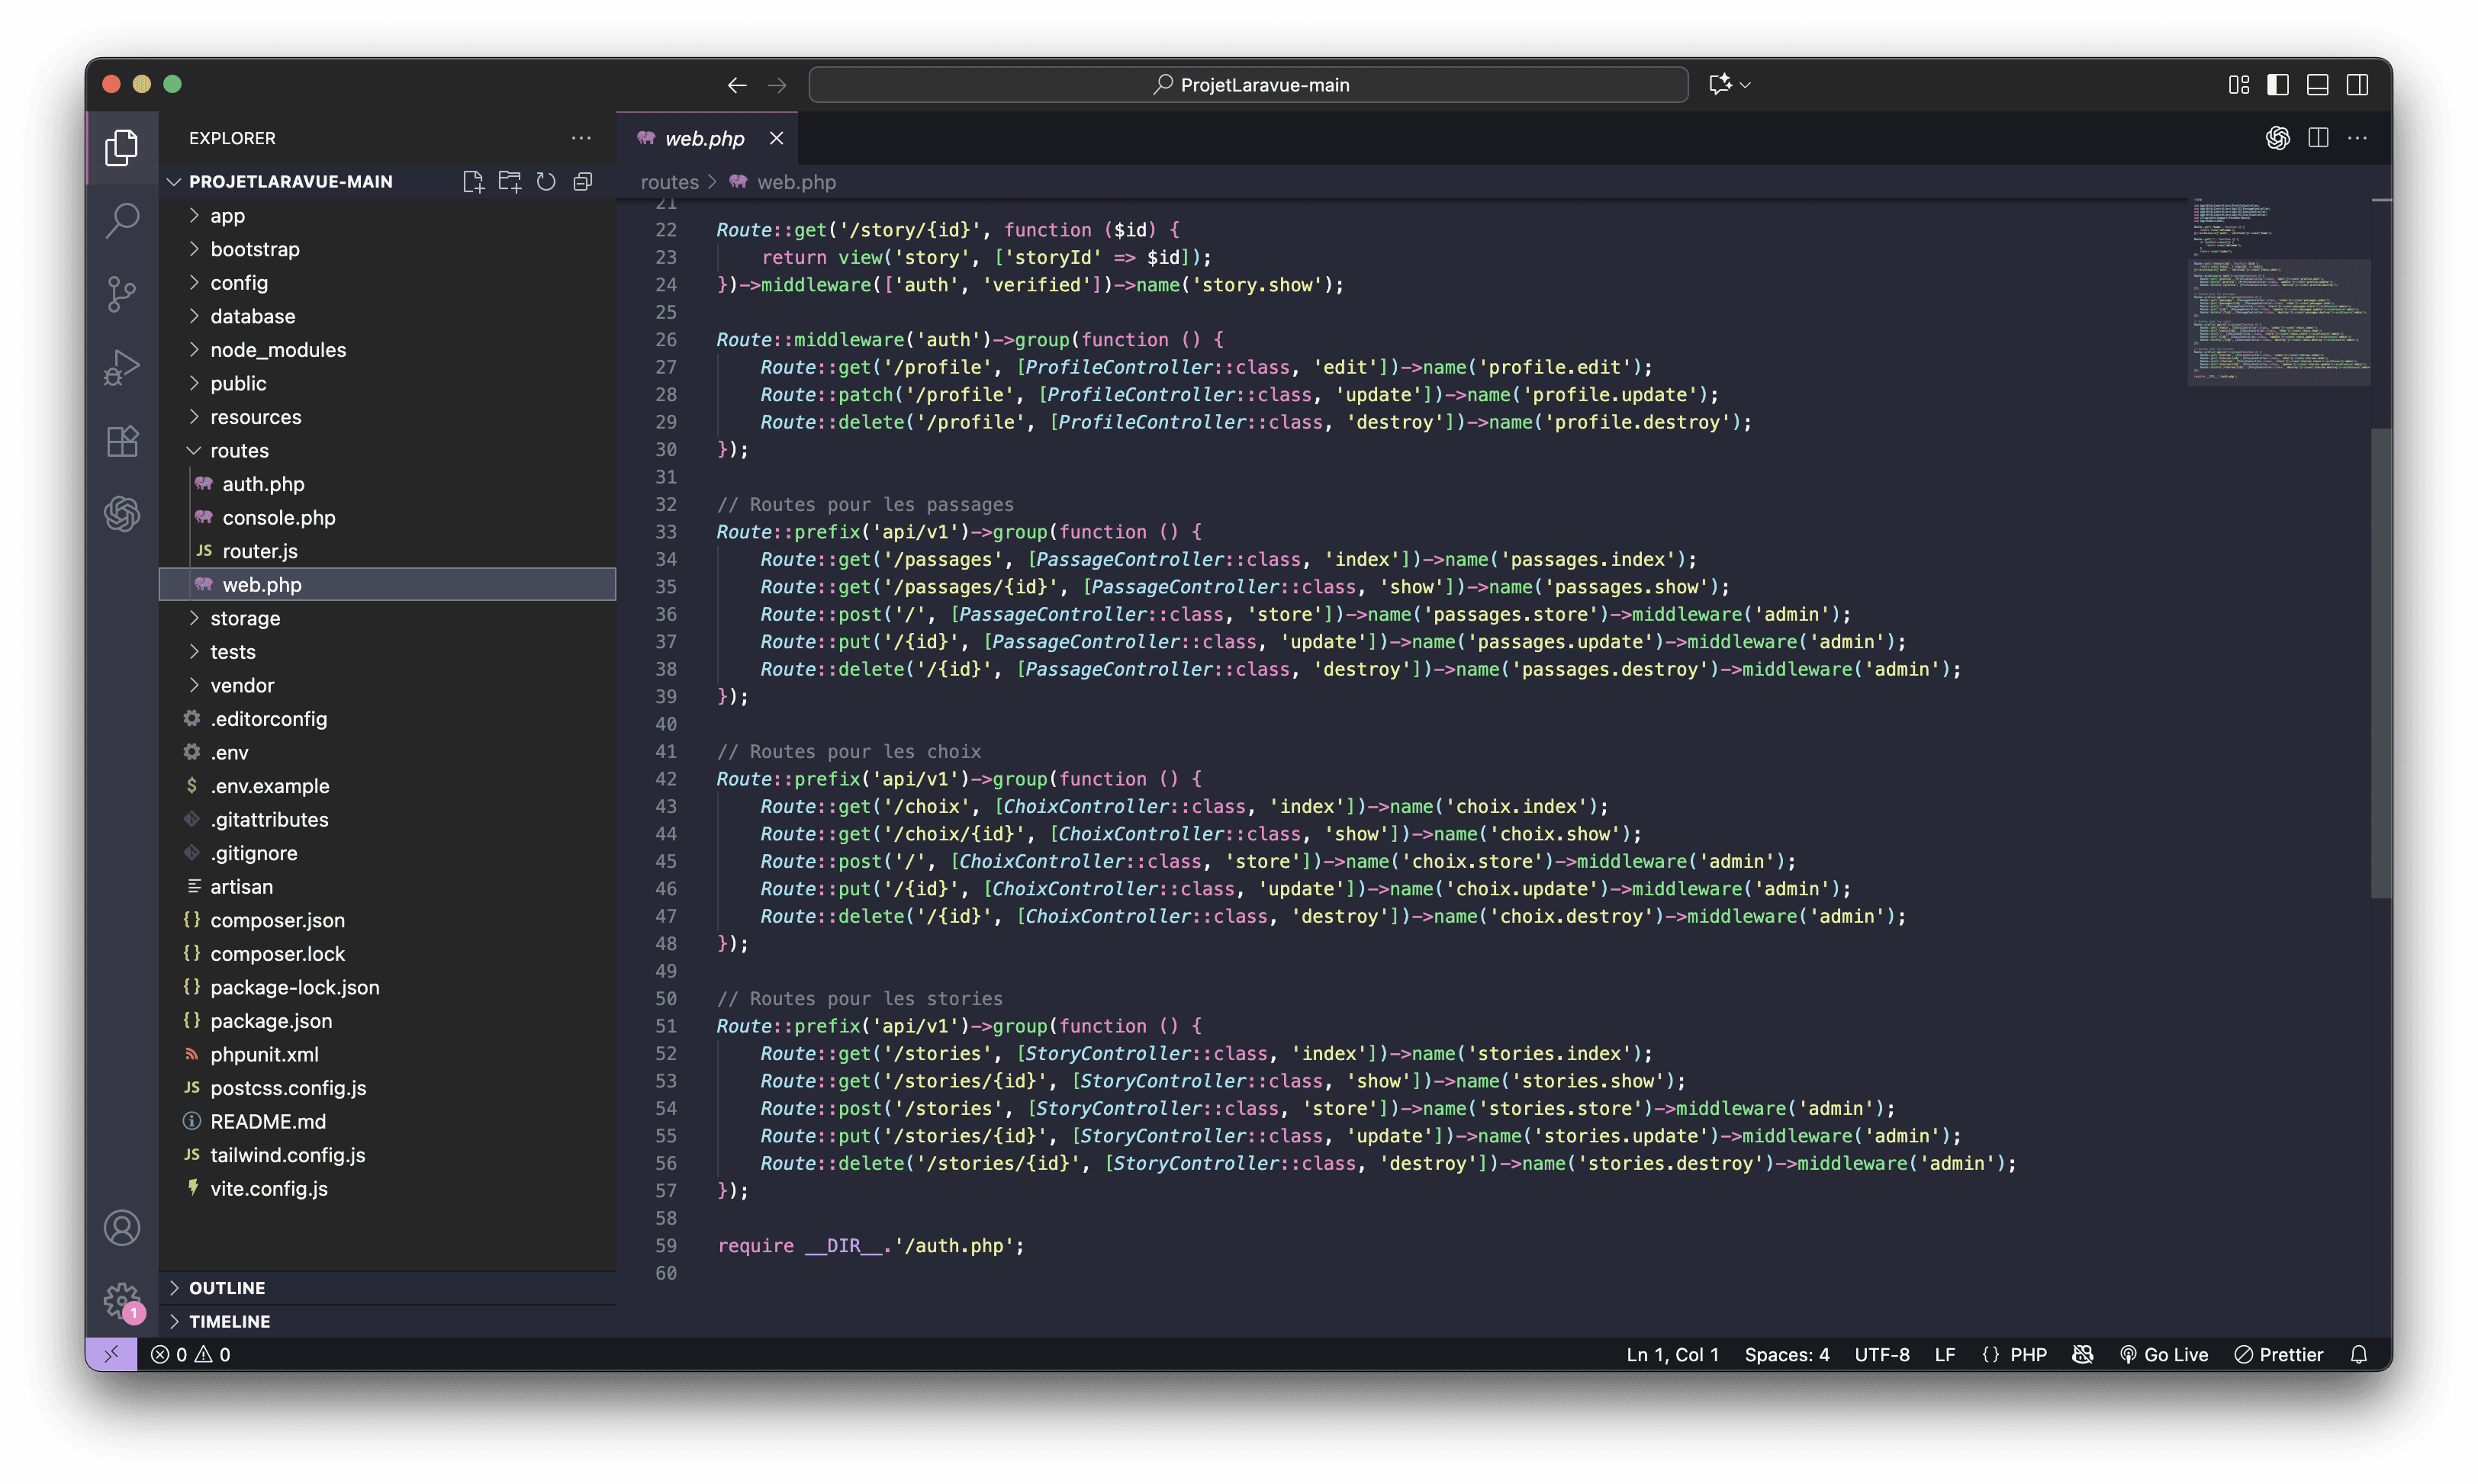This screenshot has height=1484, width=2478.
Task: Click web.php in the breadcrumb
Action: tap(796, 182)
